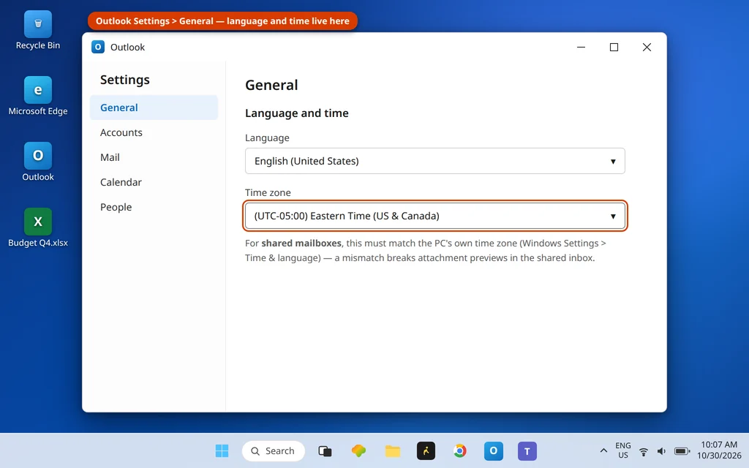Image resolution: width=749 pixels, height=468 pixels.
Task: Click the Time zone dropdown arrow
Action: point(613,216)
